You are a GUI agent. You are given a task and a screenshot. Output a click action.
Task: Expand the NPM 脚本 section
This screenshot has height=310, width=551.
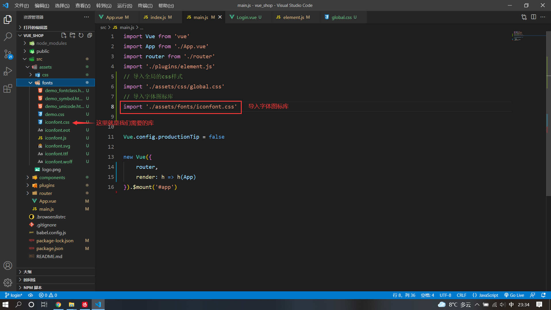tap(55, 287)
